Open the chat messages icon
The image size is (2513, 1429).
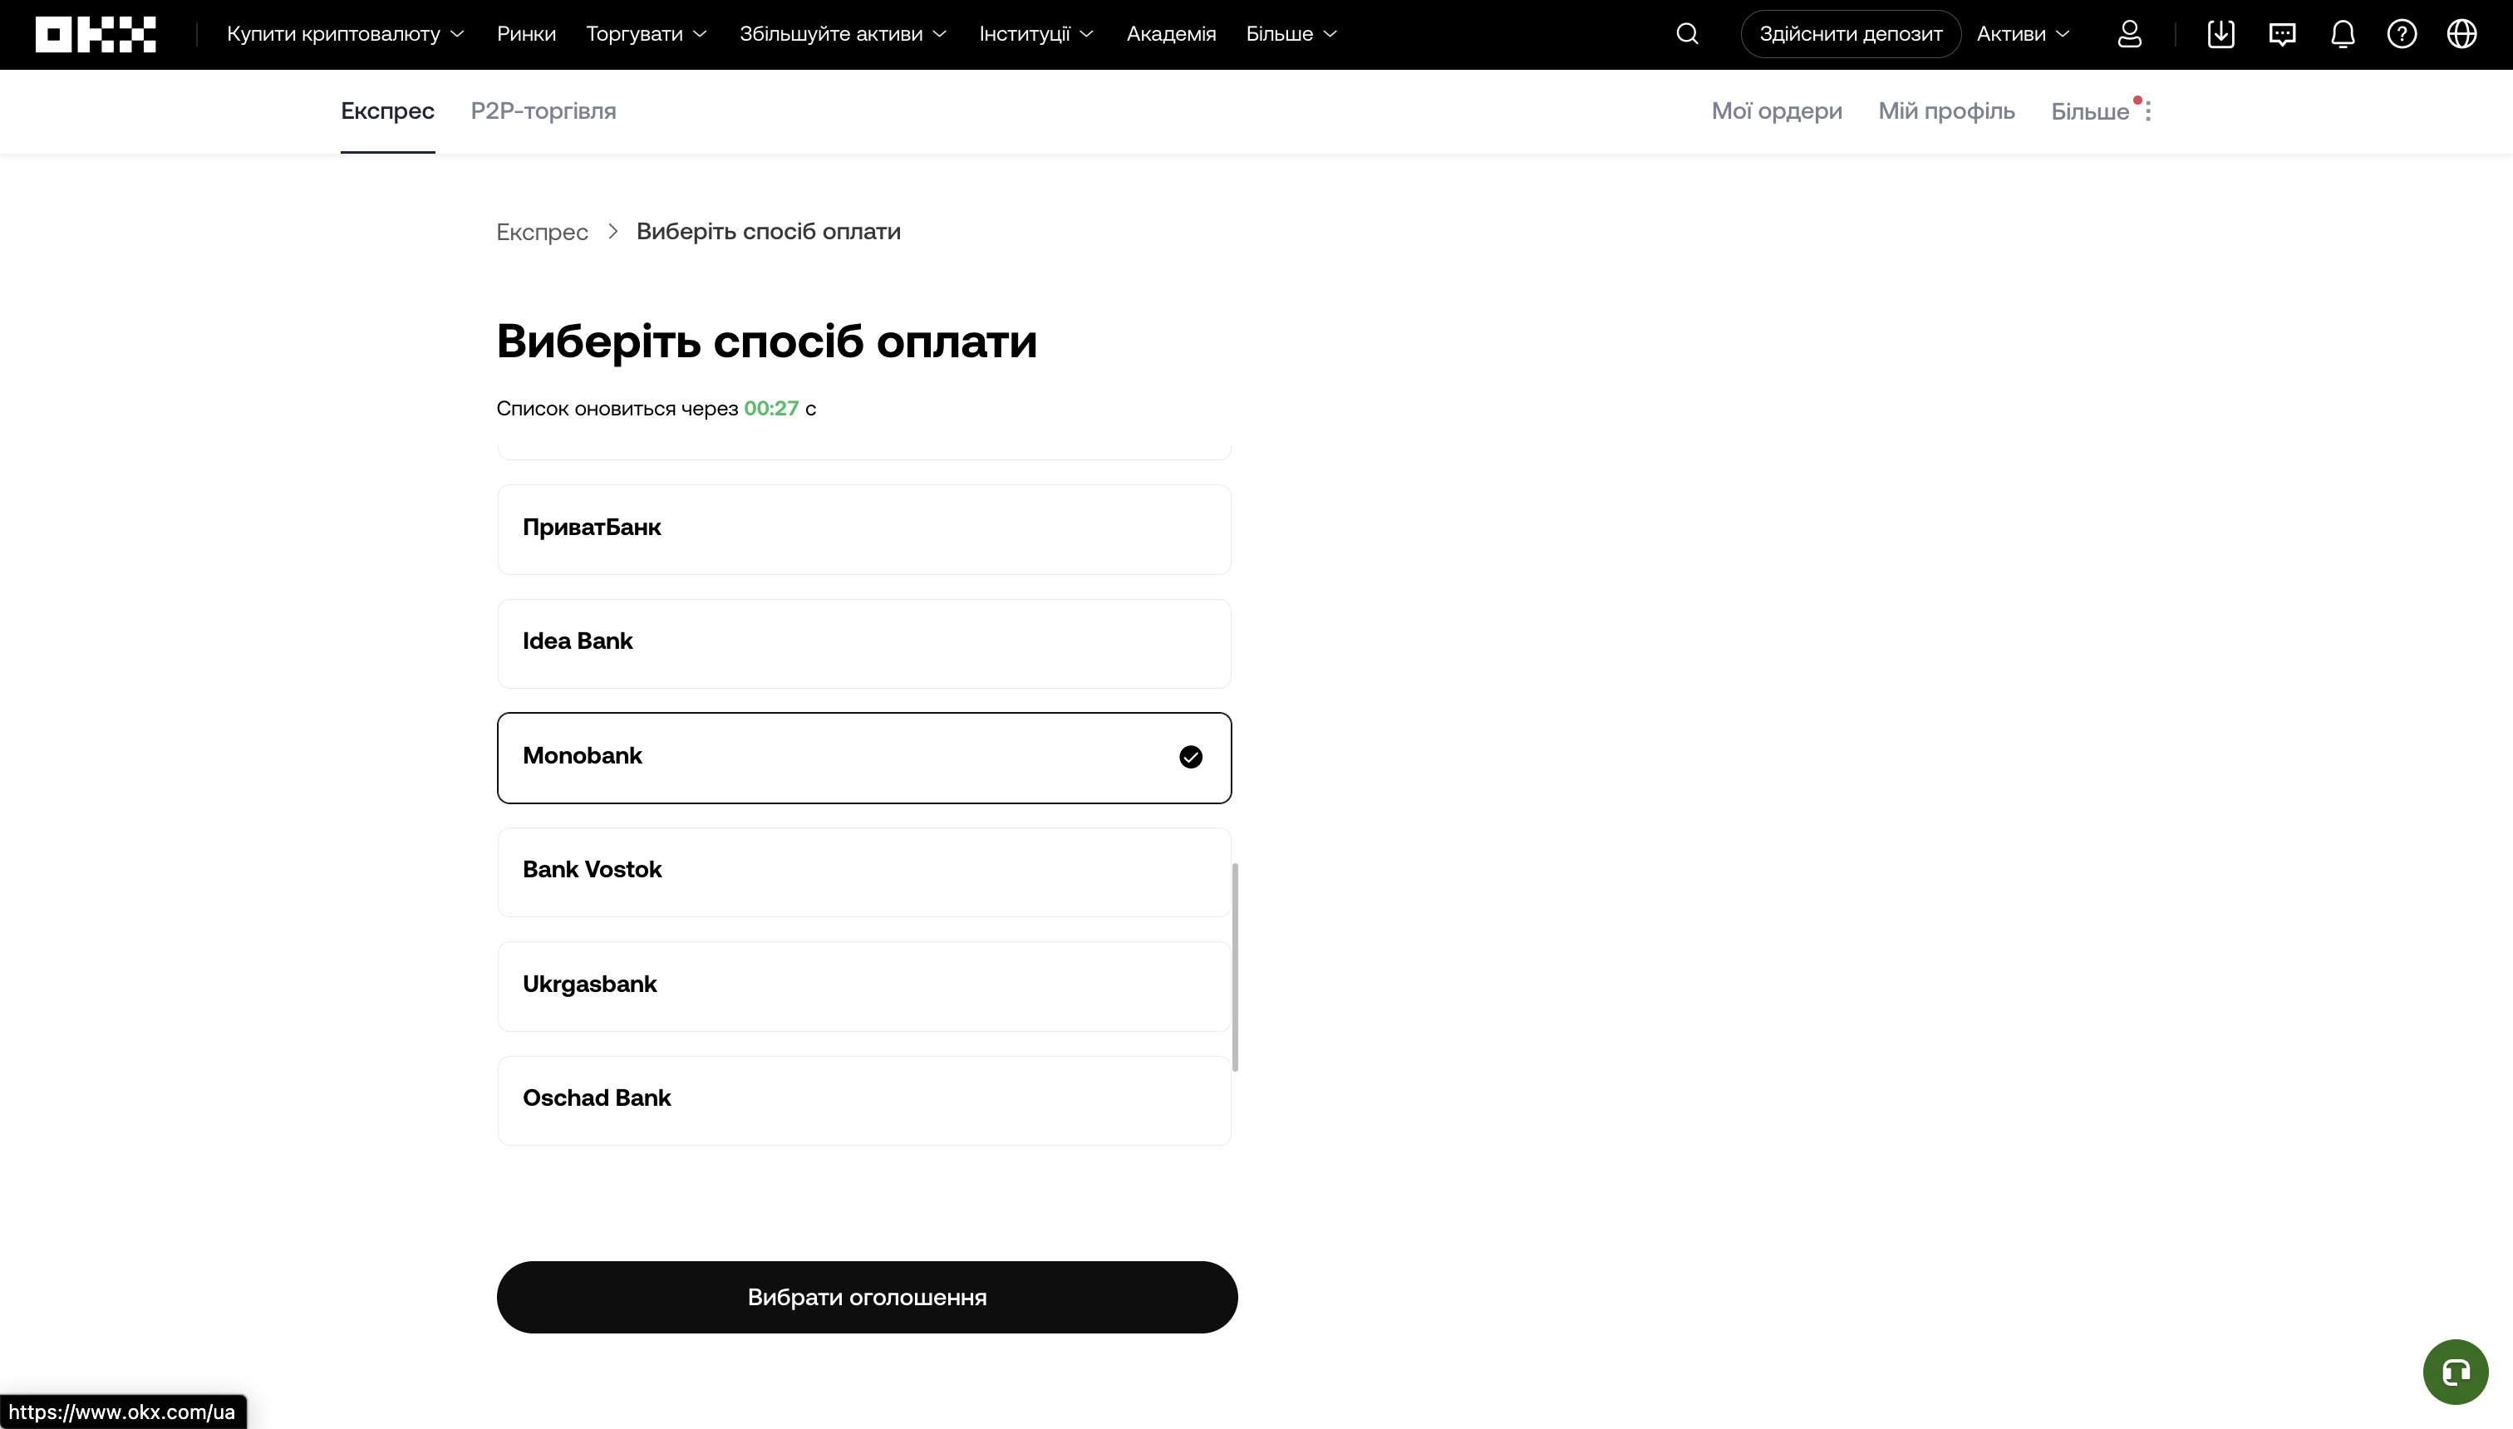[x=2282, y=33]
